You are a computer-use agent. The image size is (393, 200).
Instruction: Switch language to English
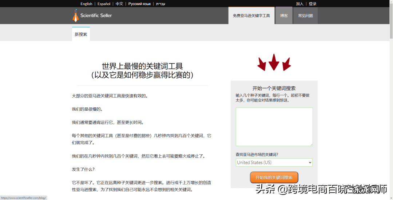point(86,4)
